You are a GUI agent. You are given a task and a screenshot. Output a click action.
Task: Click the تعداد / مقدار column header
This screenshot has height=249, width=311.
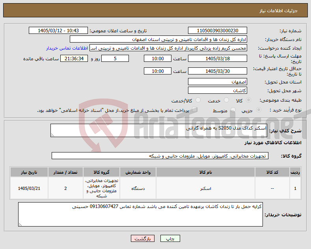click(65, 172)
